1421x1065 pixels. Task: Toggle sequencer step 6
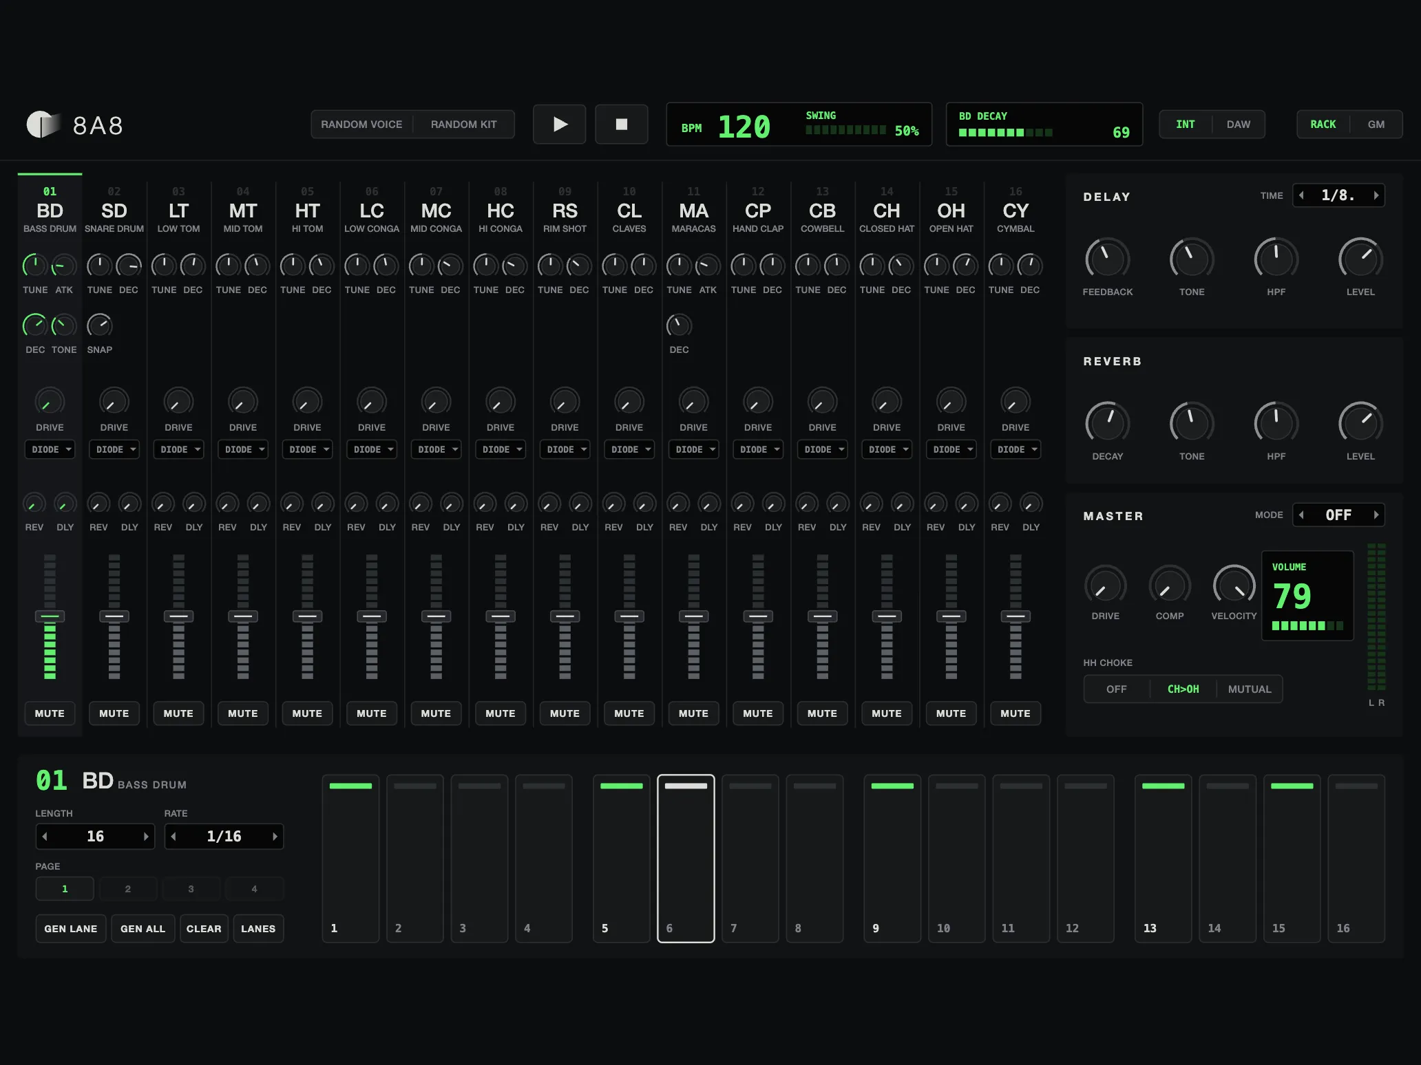[x=686, y=859]
